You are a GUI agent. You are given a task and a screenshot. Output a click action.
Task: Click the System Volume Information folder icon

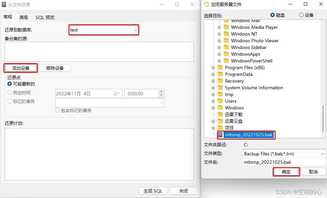point(220,88)
